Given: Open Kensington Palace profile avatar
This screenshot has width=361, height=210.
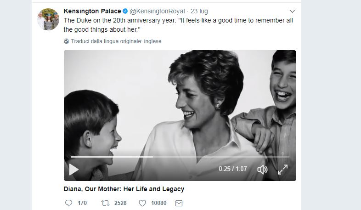Looking at the screenshot, I should point(48,19).
